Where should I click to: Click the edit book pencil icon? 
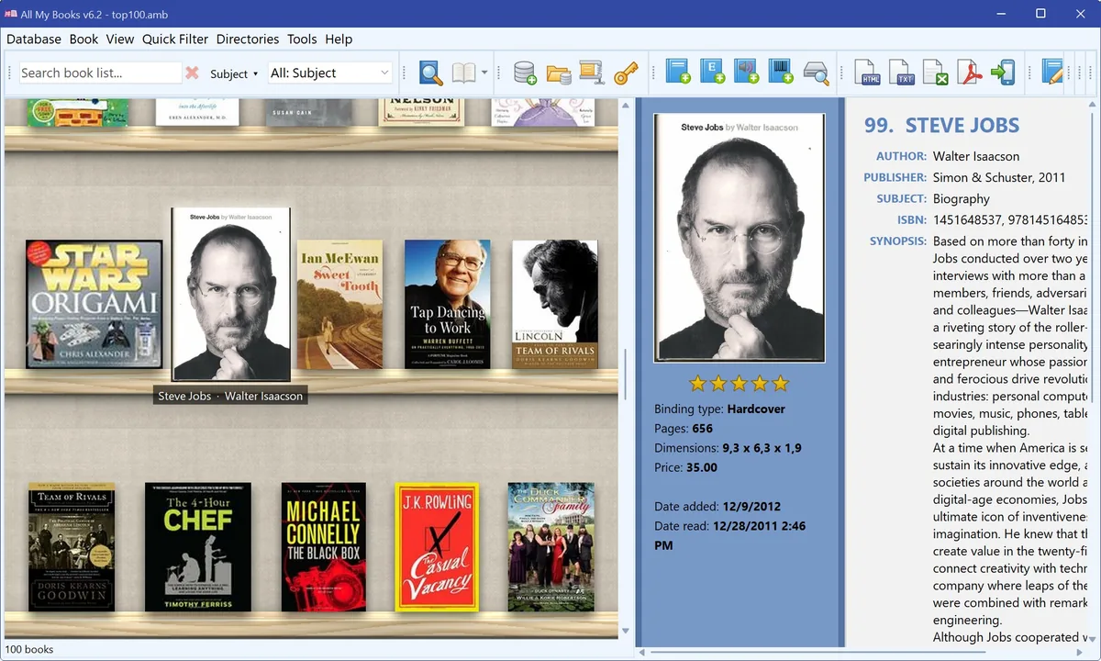coord(1052,73)
